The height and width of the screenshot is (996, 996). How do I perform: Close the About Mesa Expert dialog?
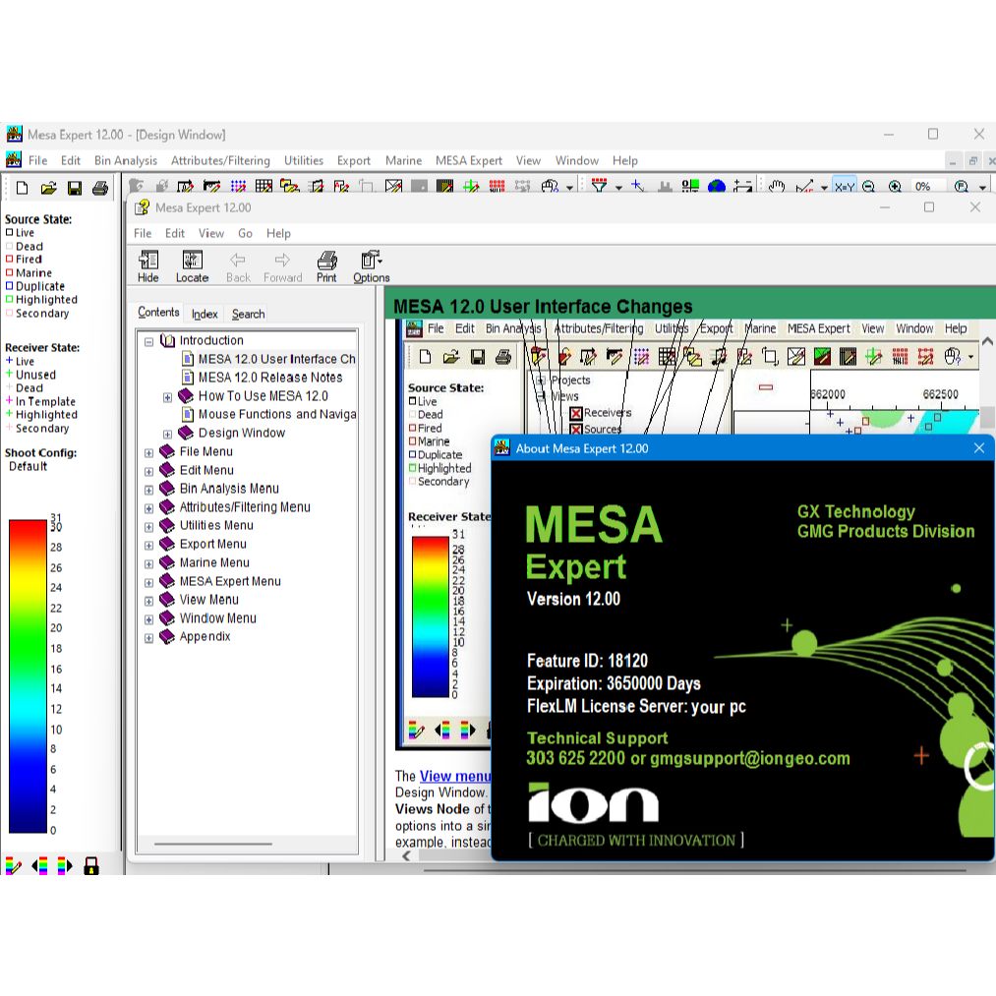[979, 448]
